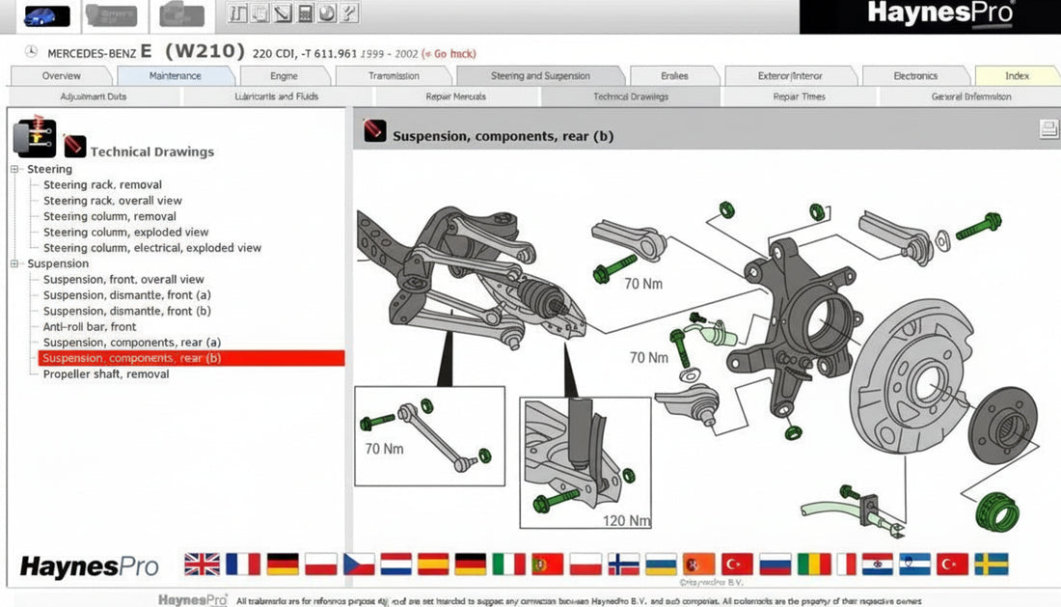Click the blue car vehicle icon

pyautogui.click(x=46, y=15)
